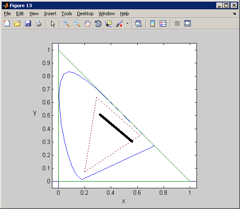Viewport: 240px width, 209px height.
Task: Activate the Zoom Out magnifier tool
Action: tap(77, 24)
